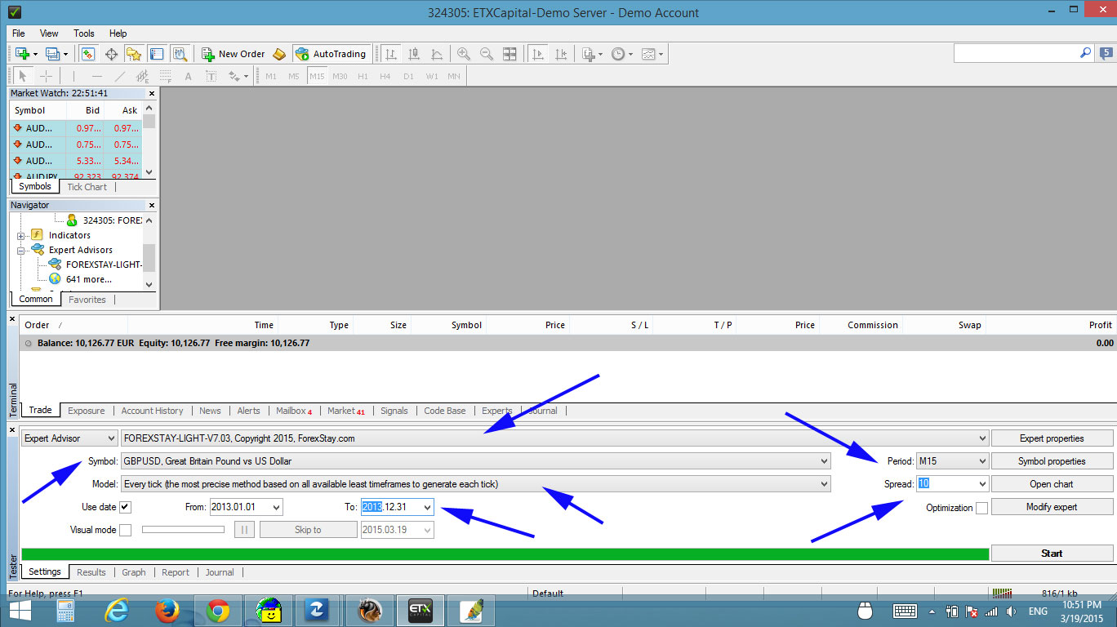This screenshot has width=1117, height=627.
Task: Open the Profiles toolbar icon
Action: coord(53,54)
